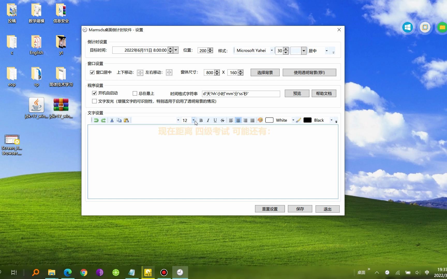Toggle strikethrough formatting
Screen dimensions: 447x279
pos(222,120)
